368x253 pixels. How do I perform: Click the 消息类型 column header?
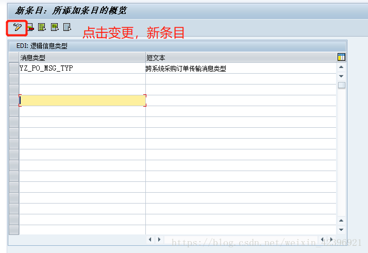pos(82,58)
